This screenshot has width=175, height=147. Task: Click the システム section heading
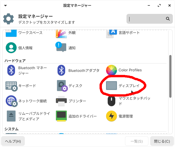click(11, 129)
